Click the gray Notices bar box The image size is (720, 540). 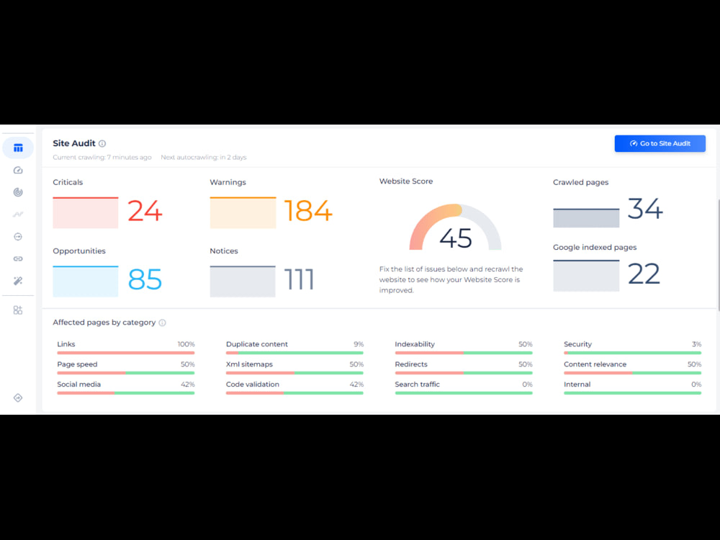point(243,281)
